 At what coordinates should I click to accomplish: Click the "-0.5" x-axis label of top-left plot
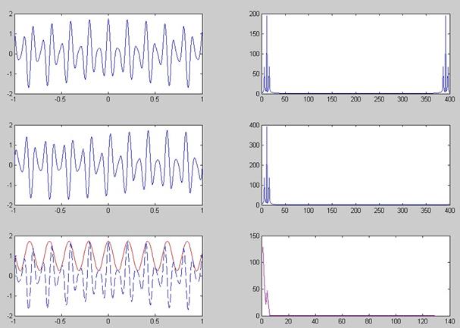pos(61,99)
